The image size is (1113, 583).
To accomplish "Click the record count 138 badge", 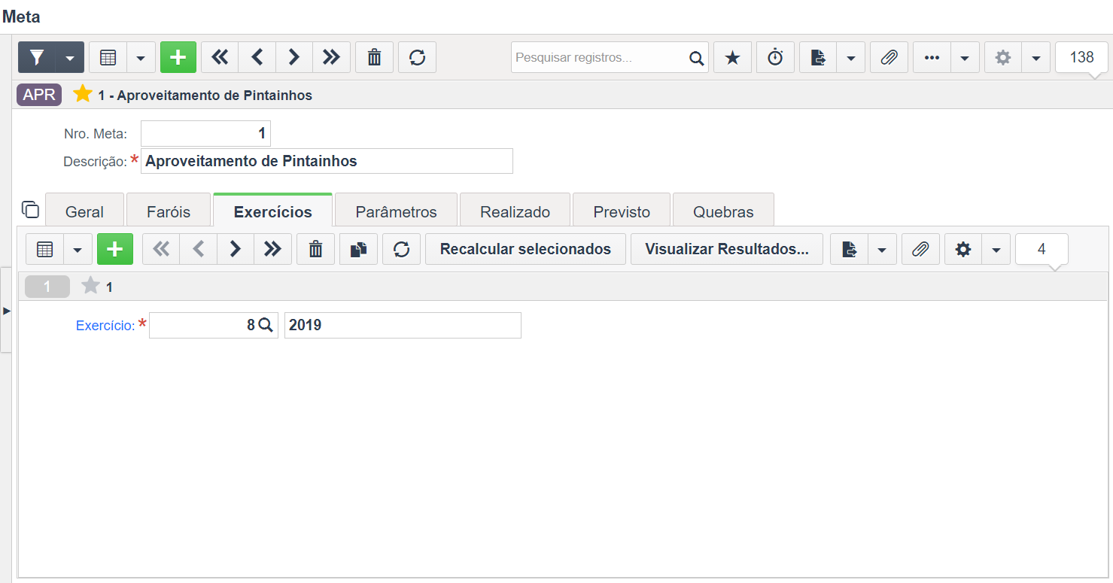I will [1081, 57].
